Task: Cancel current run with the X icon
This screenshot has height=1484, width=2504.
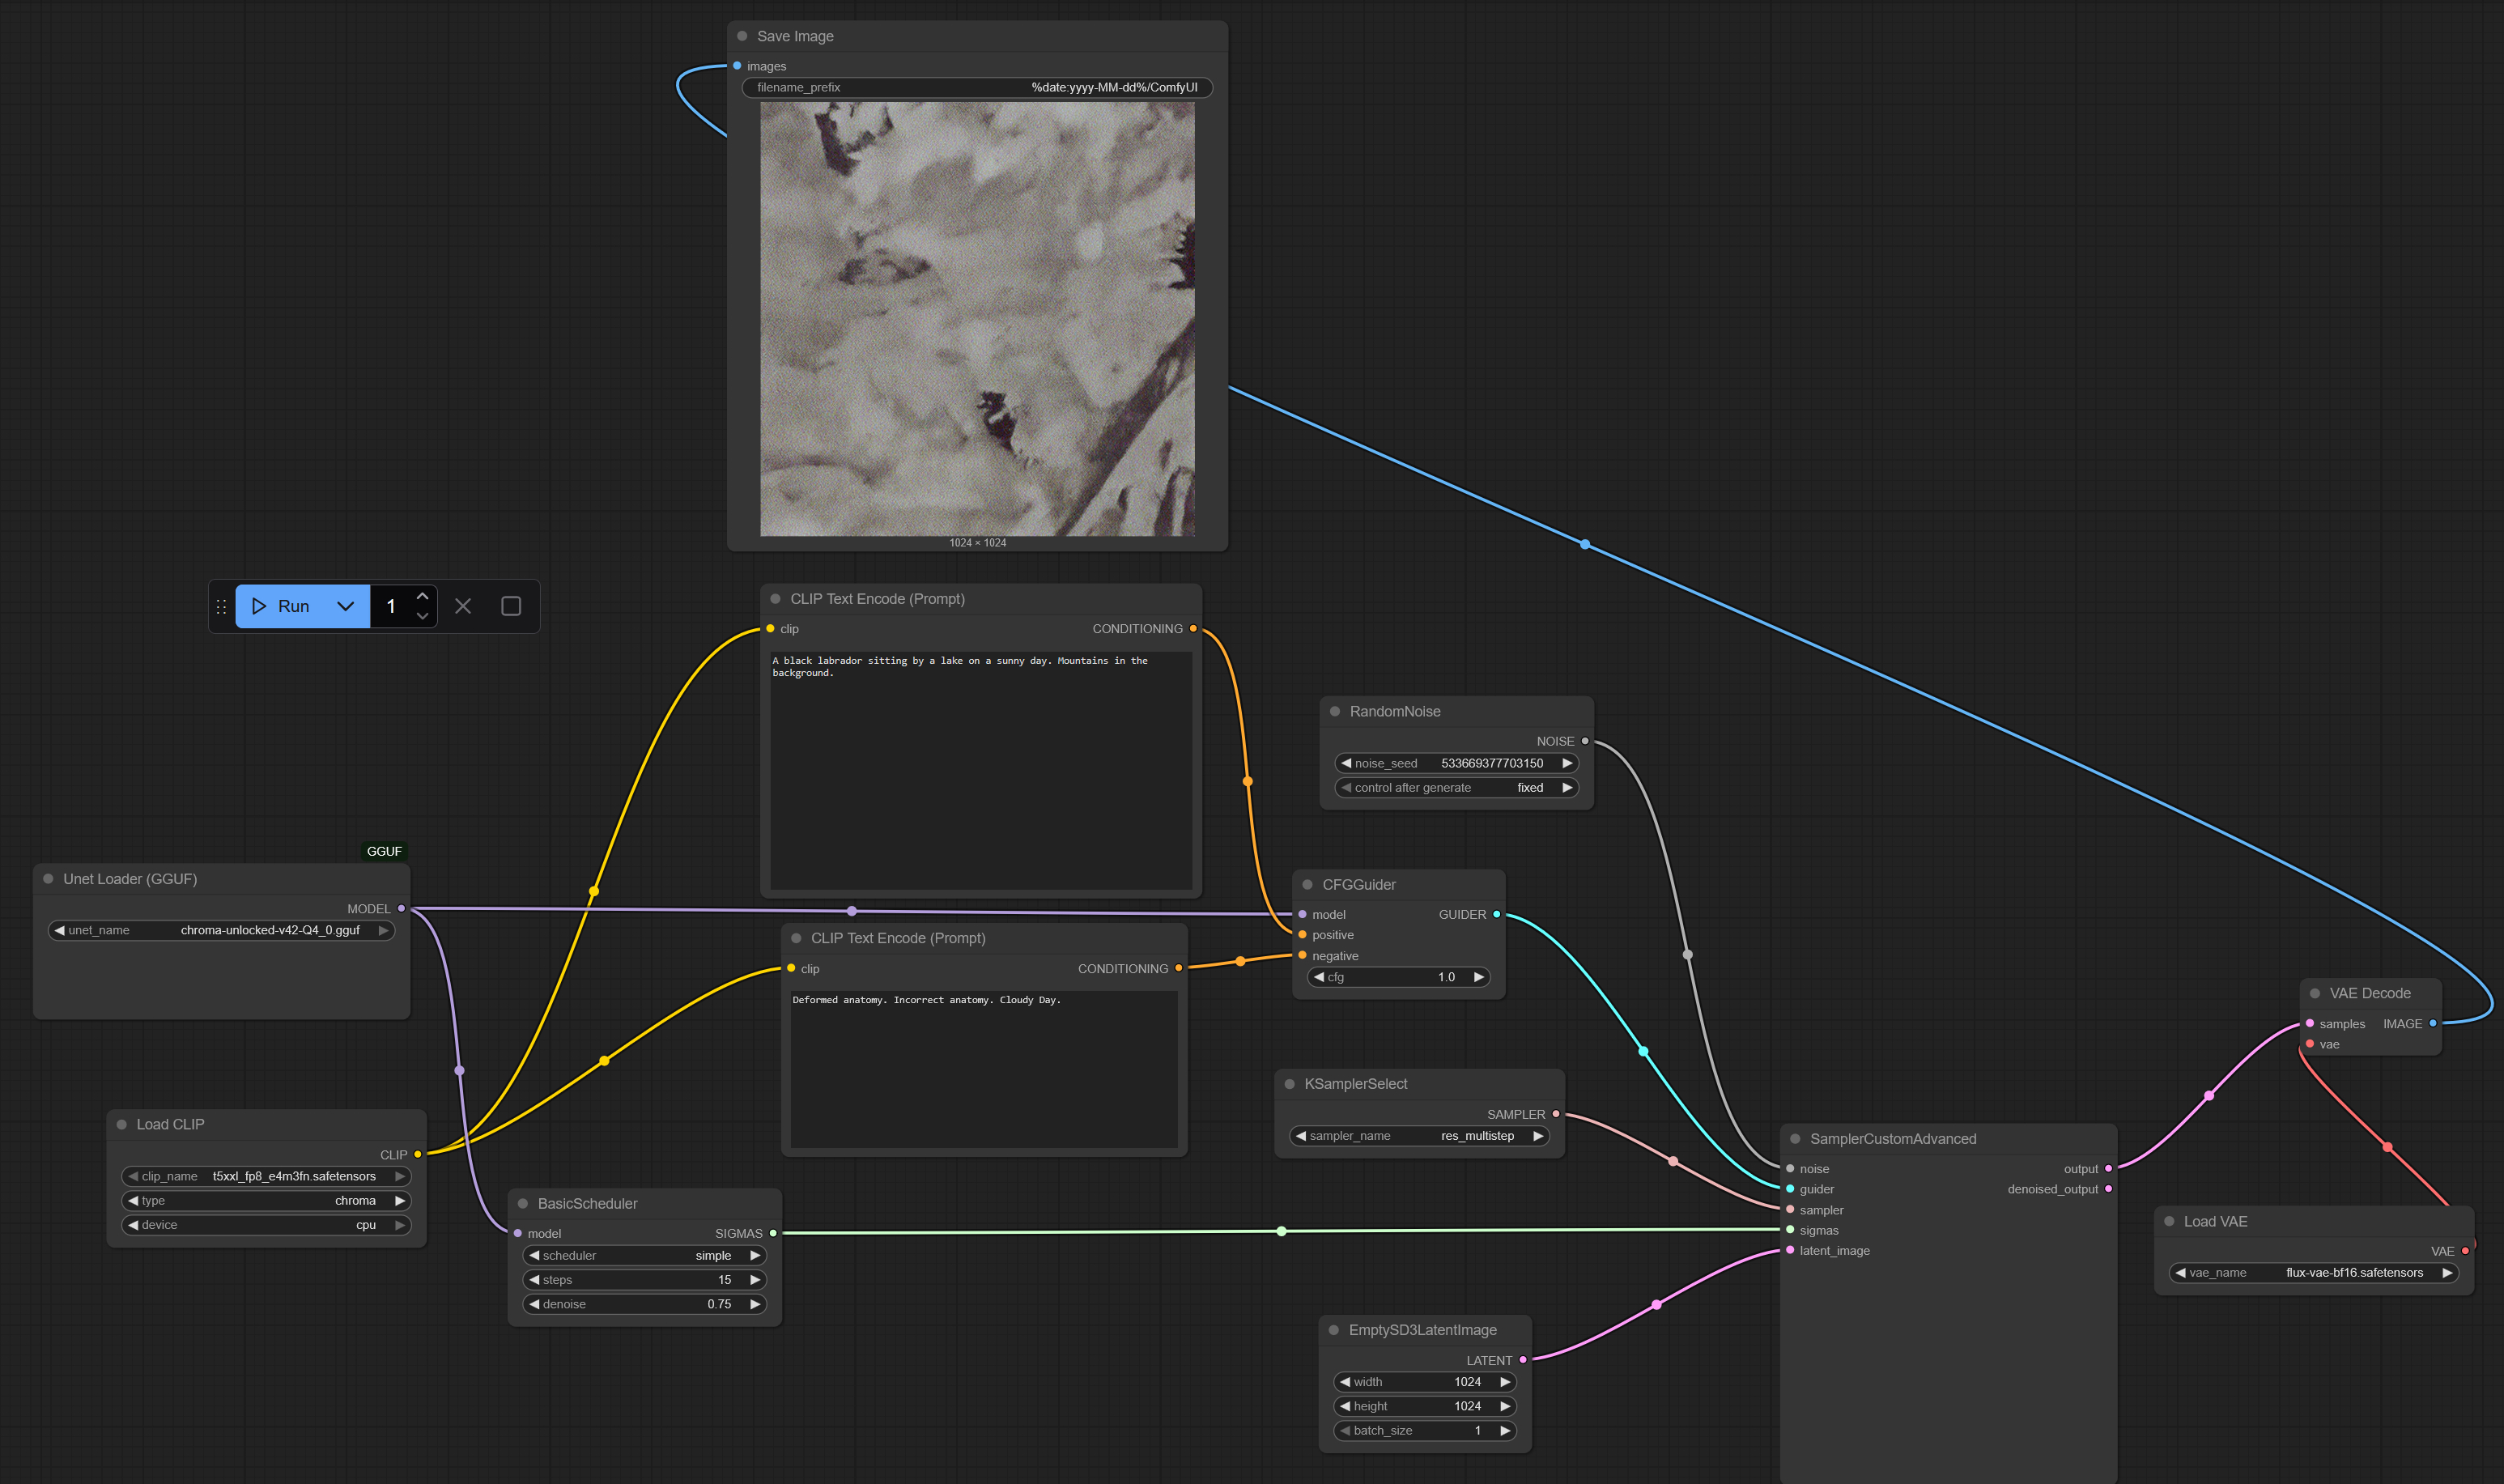Action: [463, 606]
